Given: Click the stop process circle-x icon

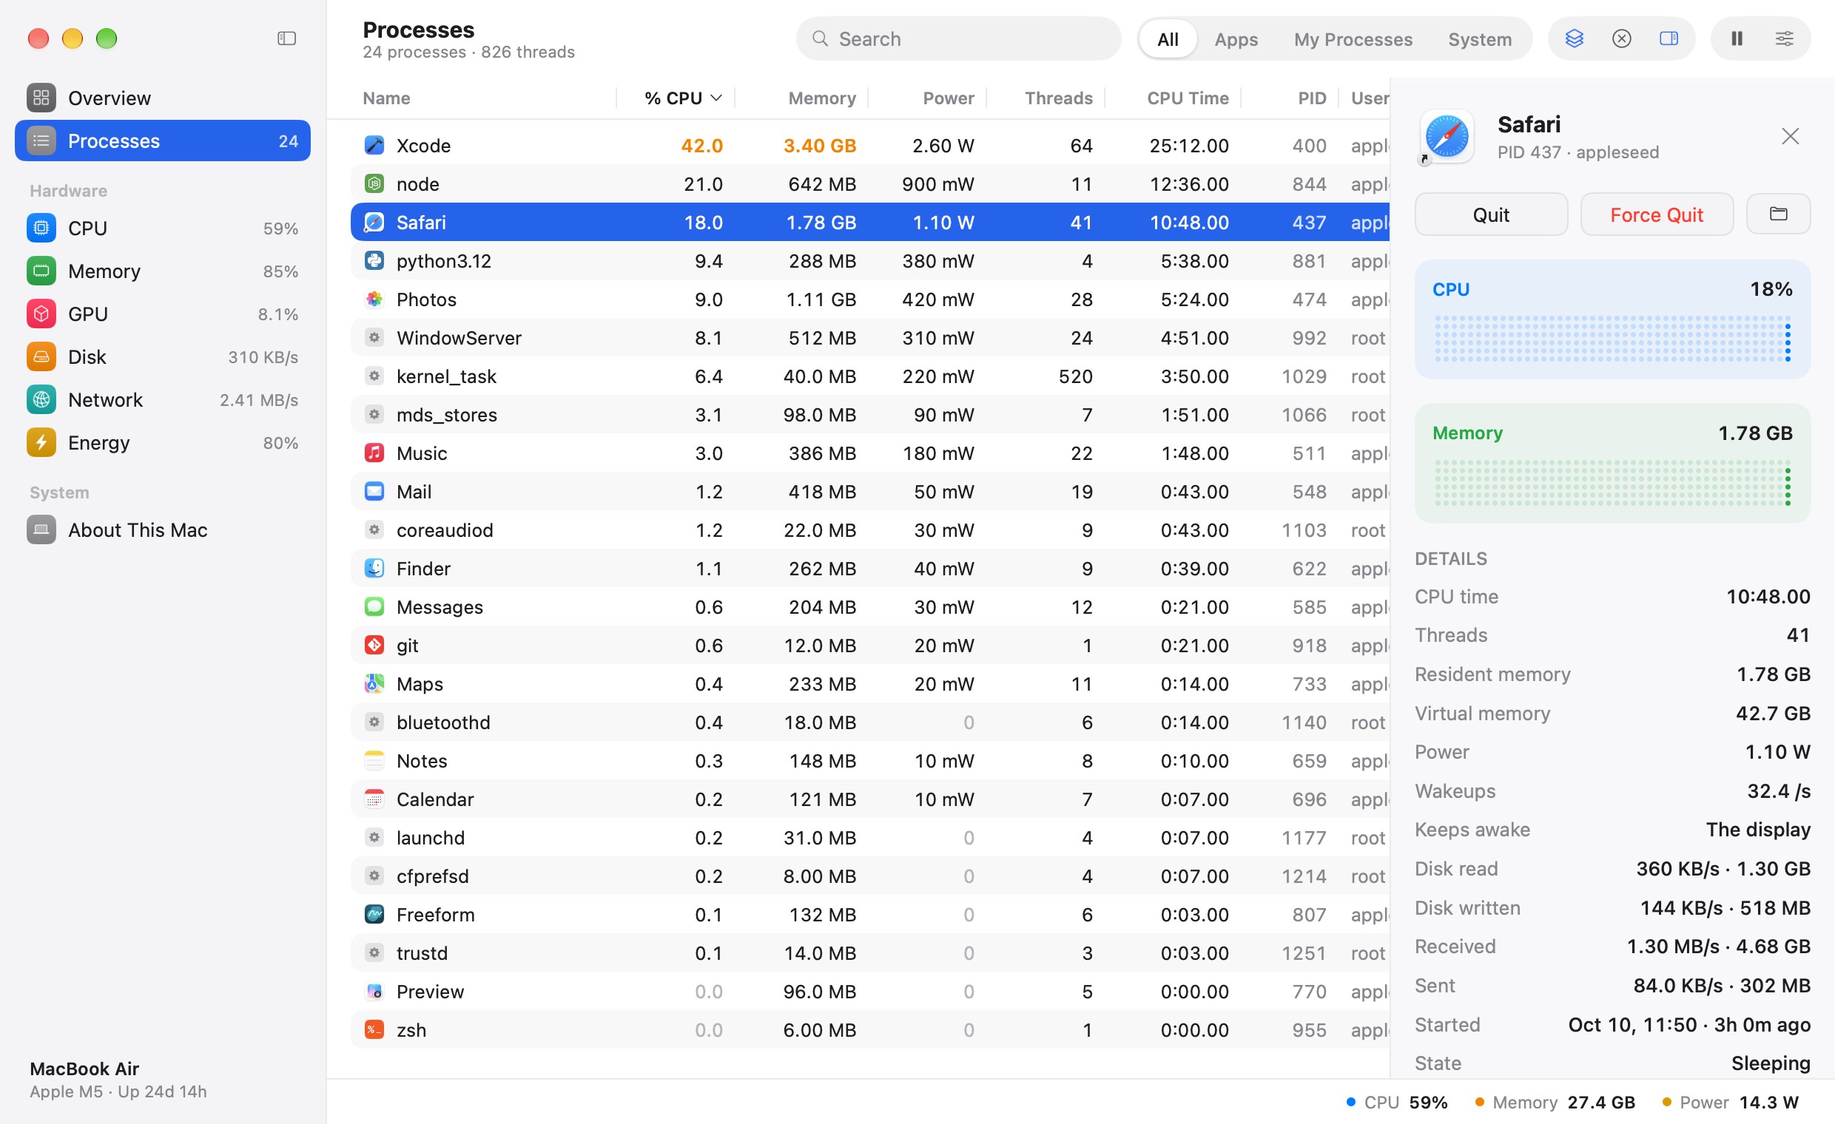Looking at the screenshot, I should click(x=1621, y=38).
